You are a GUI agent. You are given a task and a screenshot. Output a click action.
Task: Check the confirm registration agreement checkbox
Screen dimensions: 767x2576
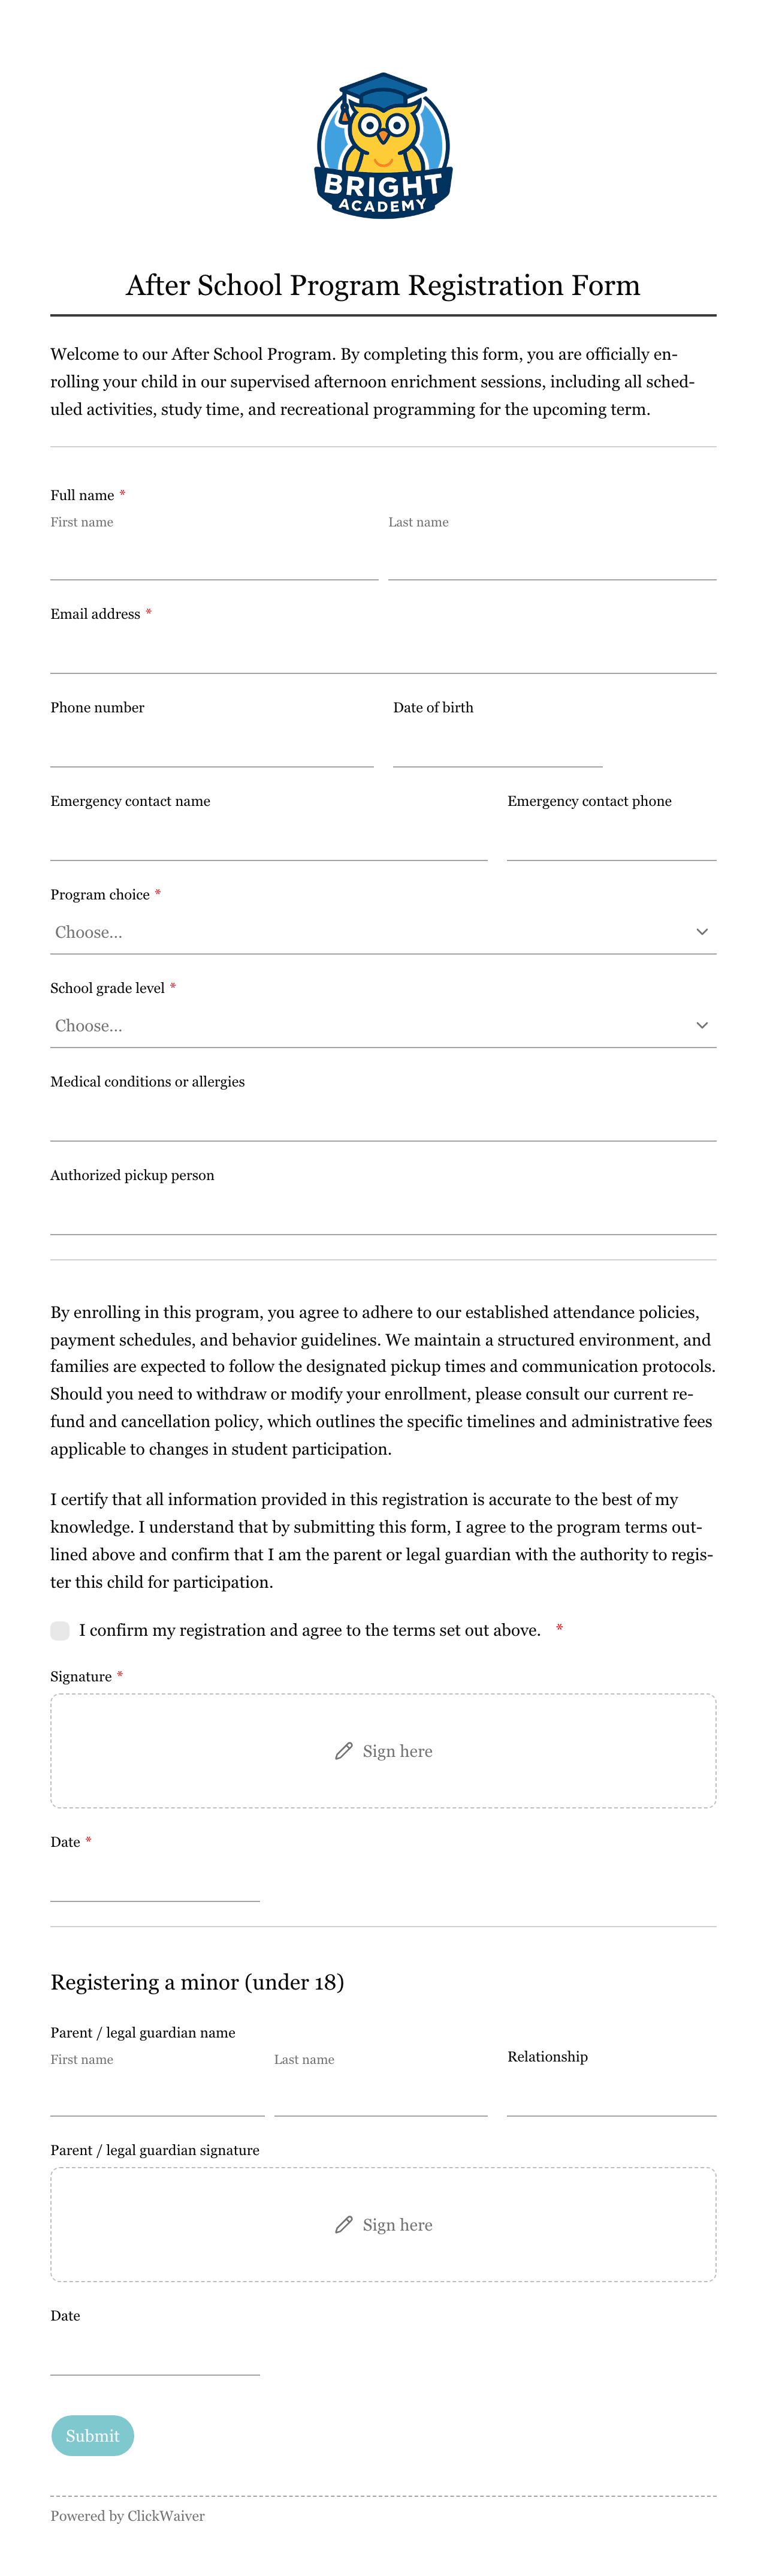click(x=60, y=1631)
